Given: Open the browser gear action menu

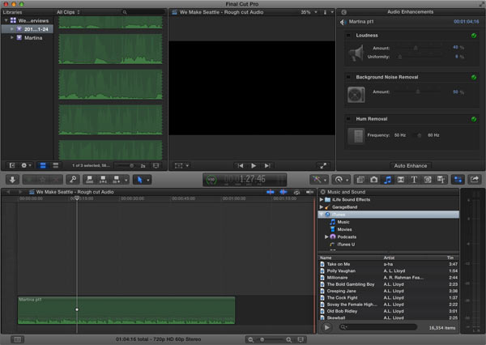Looking at the screenshot, I should (26, 165).
